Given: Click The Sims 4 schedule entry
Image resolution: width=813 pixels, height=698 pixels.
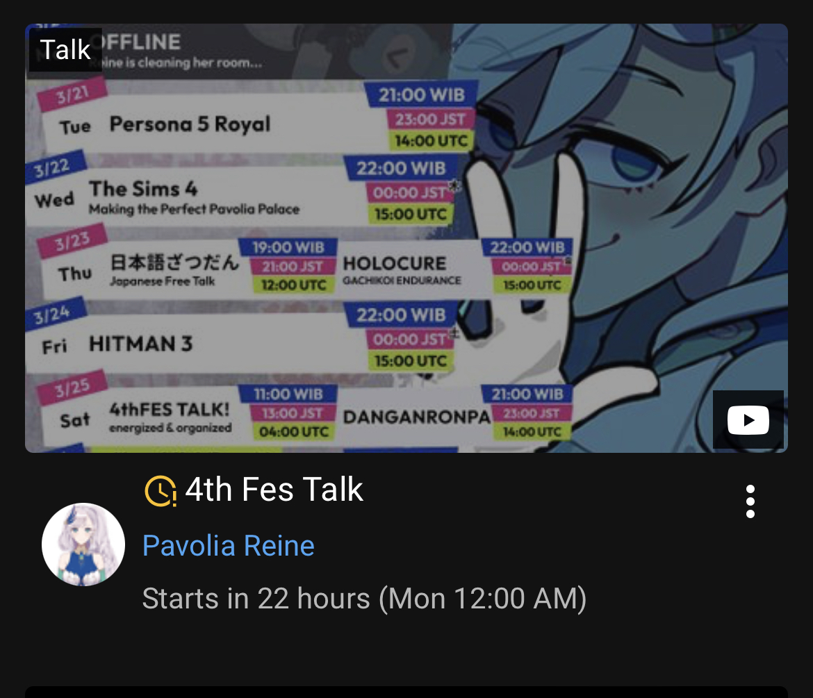Looking at the screenshot, I should click(x=194, y=197).
